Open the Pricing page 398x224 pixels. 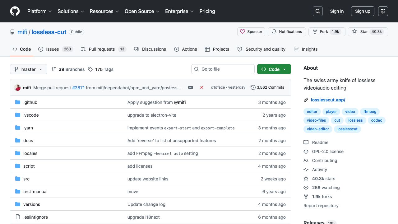207,11
